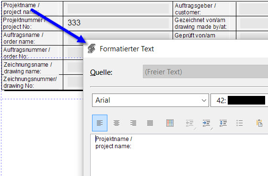
Task: Click in the formatted text edit area
Action: [x=179, y=155]
